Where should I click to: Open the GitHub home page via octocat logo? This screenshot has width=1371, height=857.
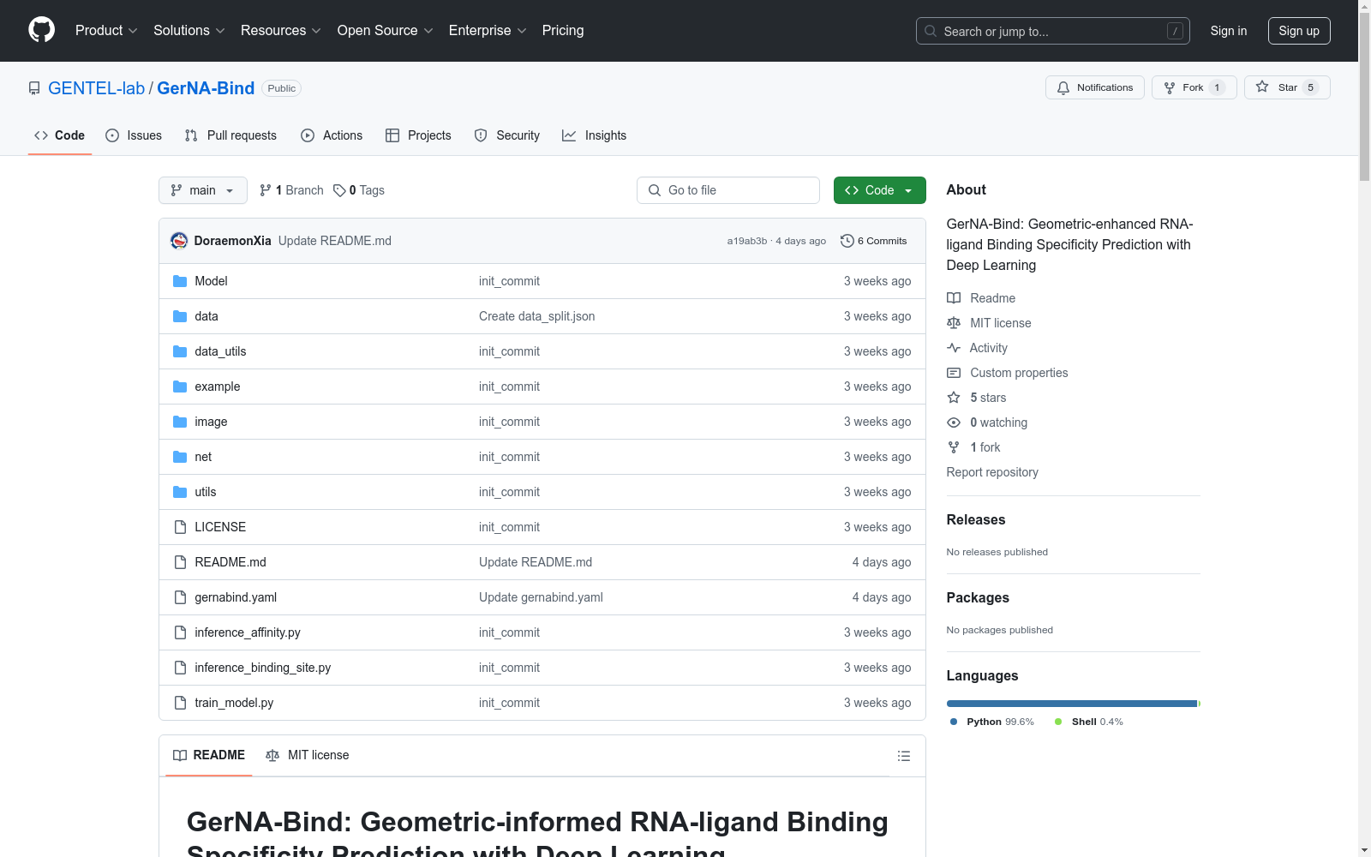click(41, 30)
